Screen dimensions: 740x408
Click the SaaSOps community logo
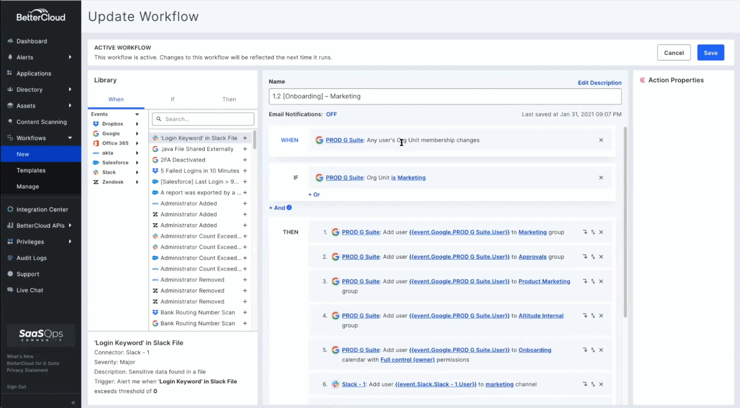point(41,335)
